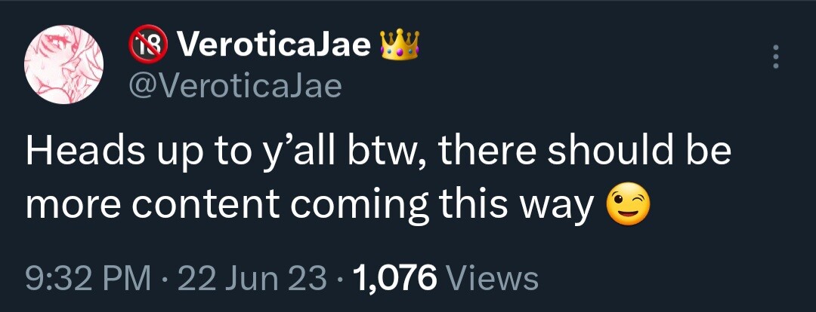Image resolution: width=816 pixels, height=312 pixels.
Task: Click the red 18+ prohibited icon
Action: [x=148, y=44]
